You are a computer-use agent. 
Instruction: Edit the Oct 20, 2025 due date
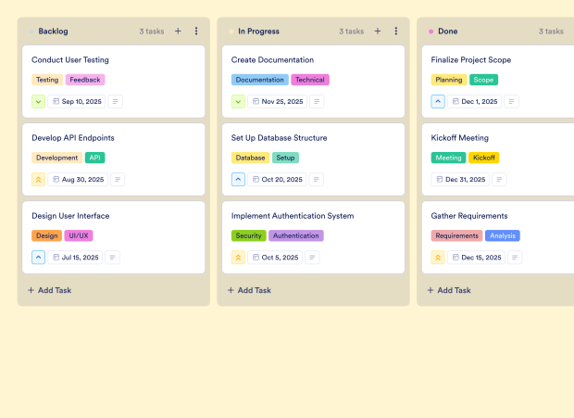(x=277, y=180)
